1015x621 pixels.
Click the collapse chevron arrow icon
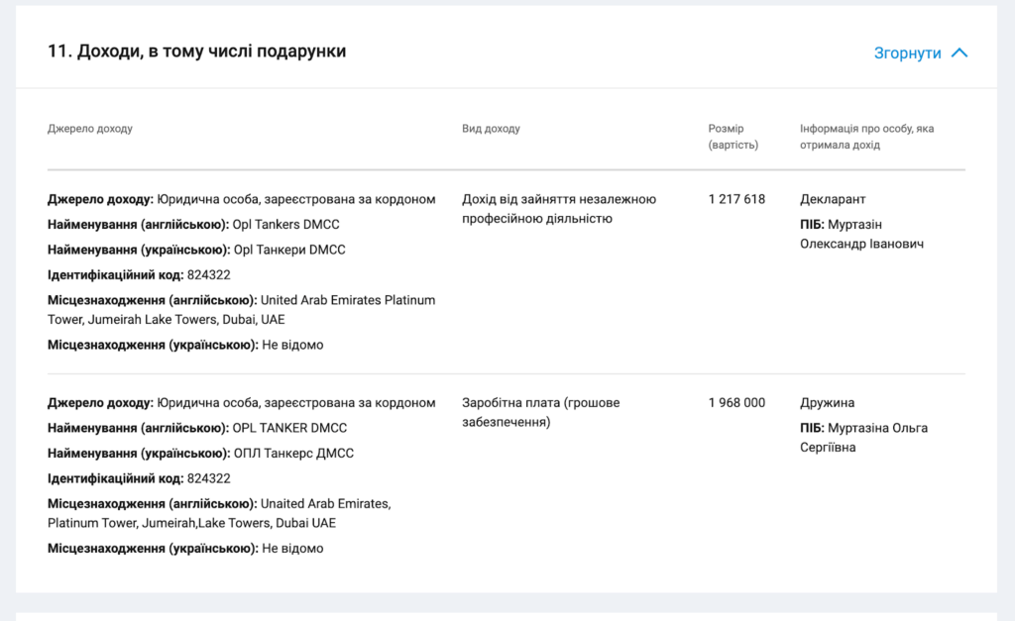pos(959,53)
